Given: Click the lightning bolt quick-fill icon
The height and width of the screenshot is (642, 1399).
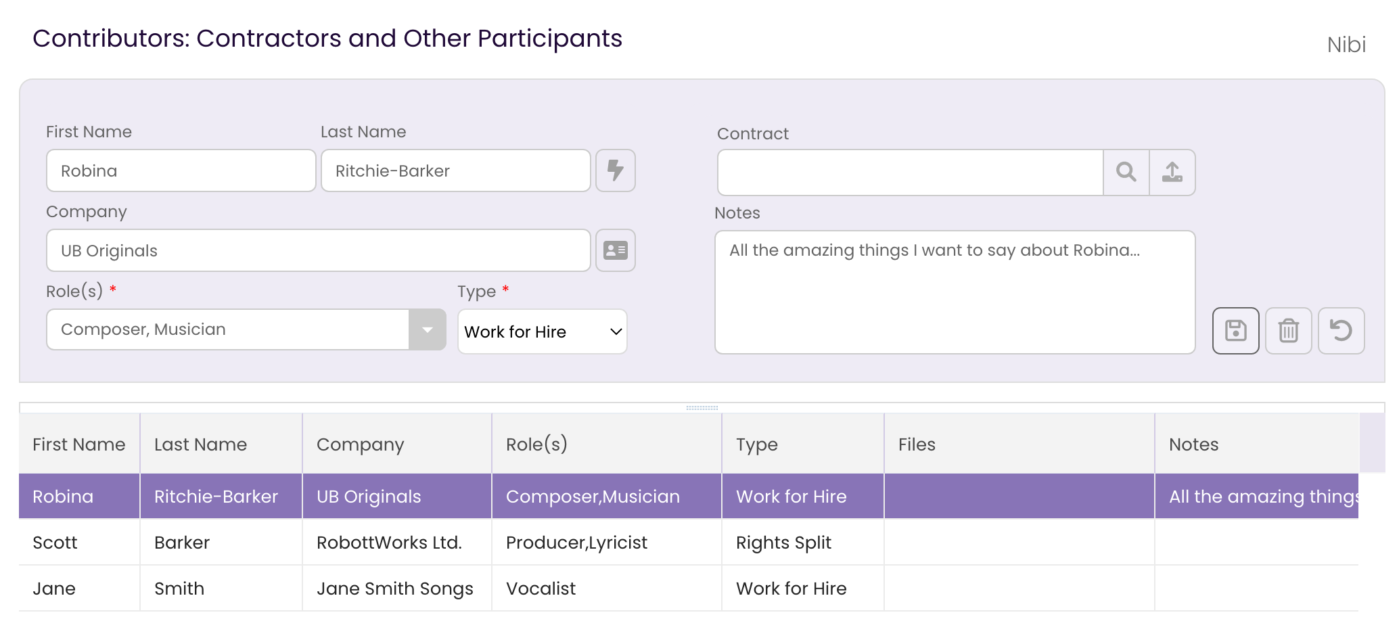Looking at the screenshot, I should coord(615,170).
